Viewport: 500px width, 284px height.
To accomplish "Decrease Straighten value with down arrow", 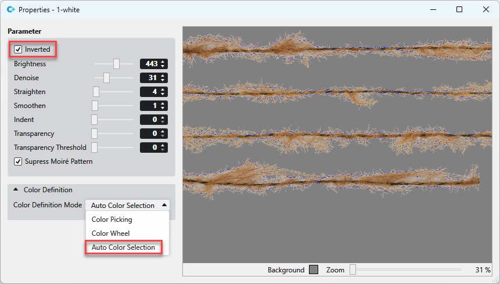I will tap(163, 94).
